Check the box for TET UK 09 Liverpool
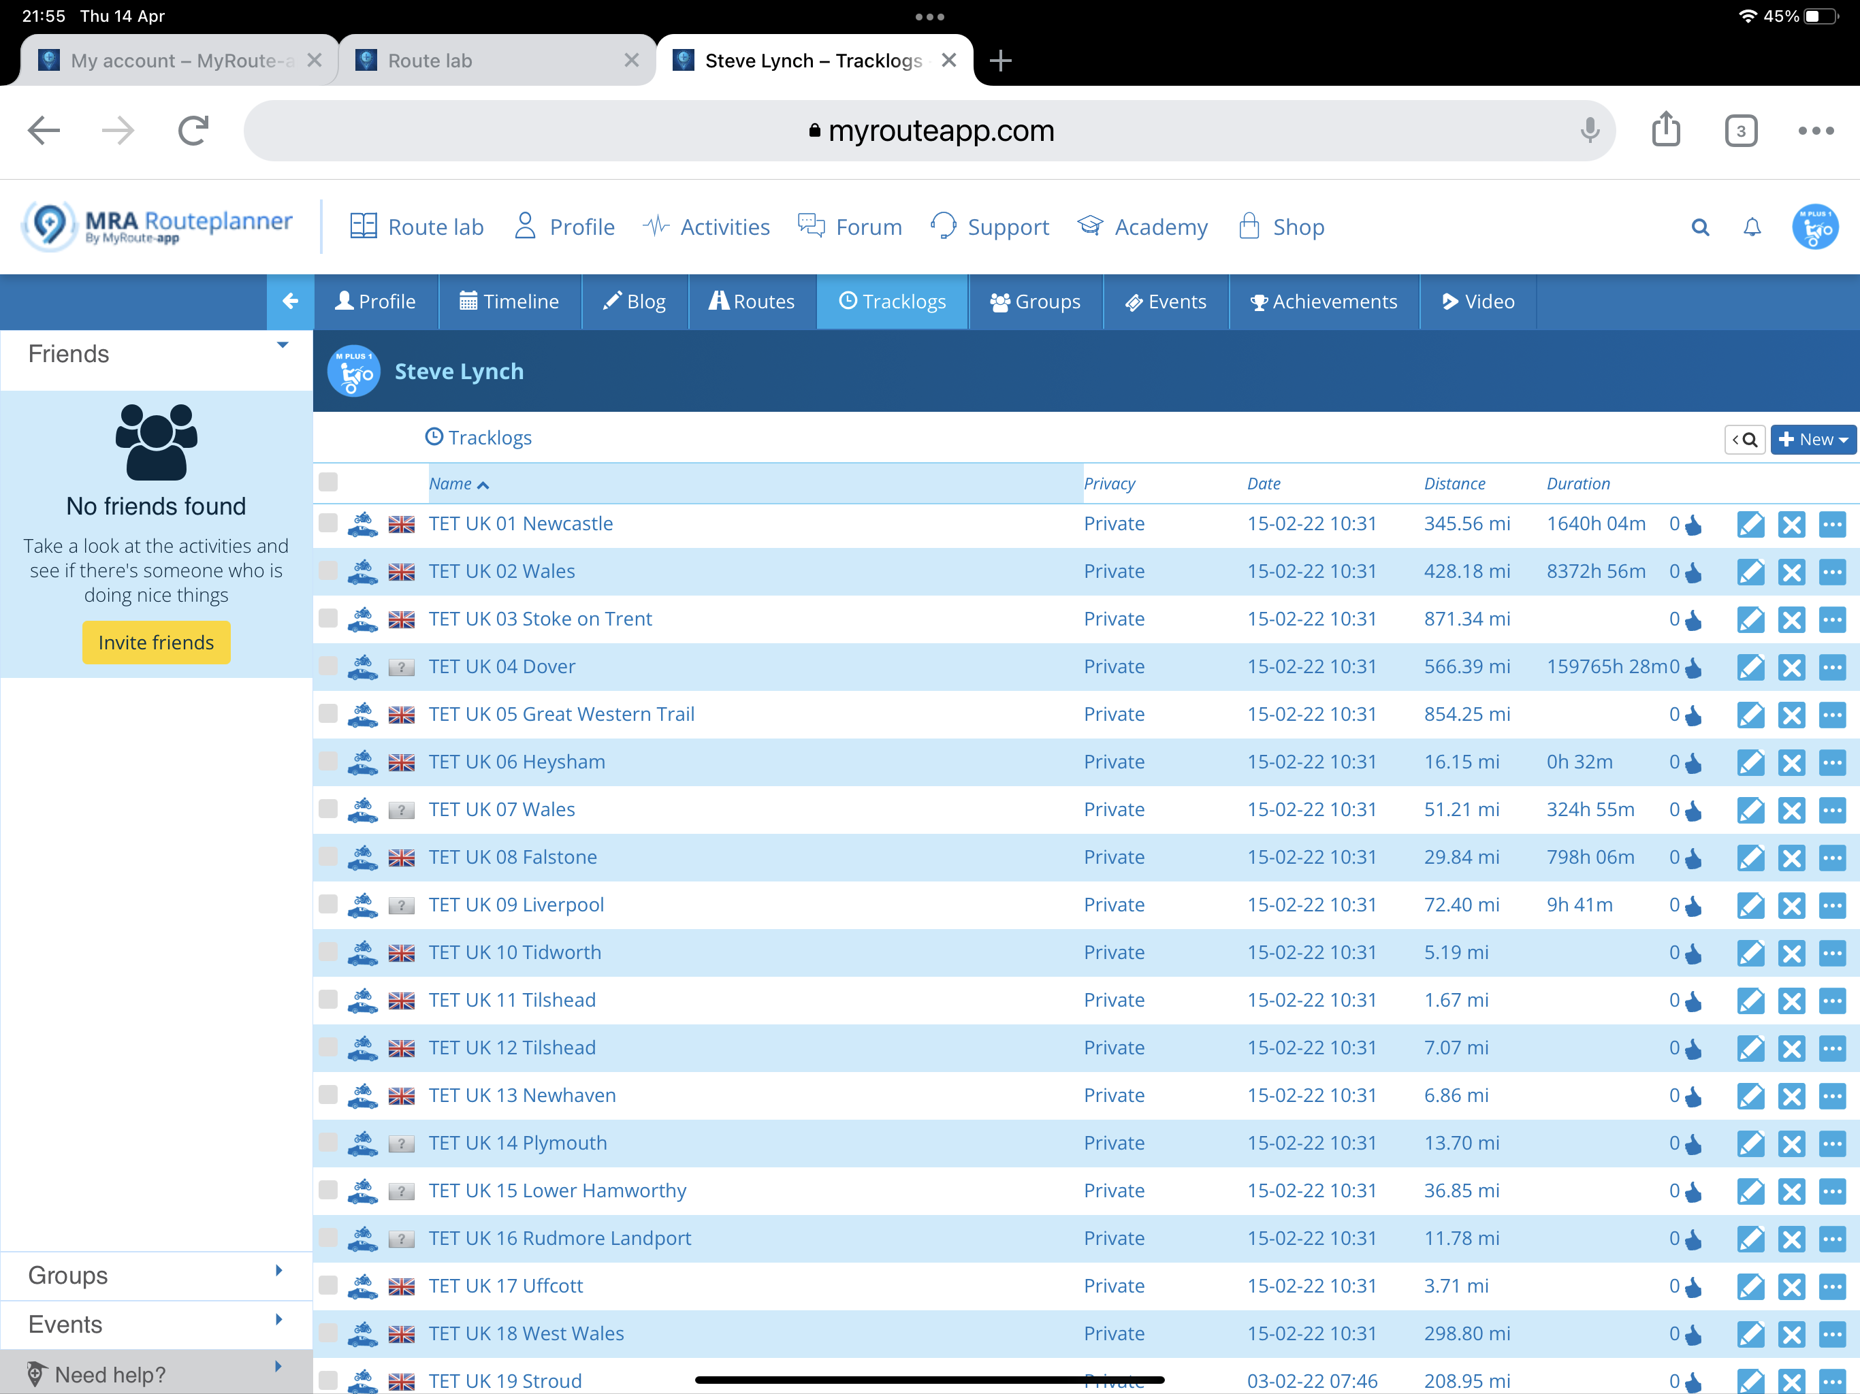The width and height of the screenshot is (1860, 1394). [328, 904]
